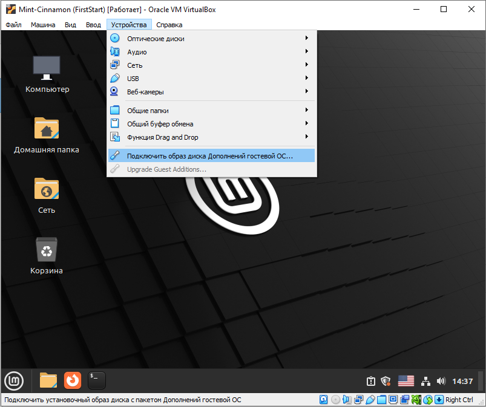Viewport: 486px width, 407px height.
Task: Click the recording status bar icon
Action: [404, 400]
